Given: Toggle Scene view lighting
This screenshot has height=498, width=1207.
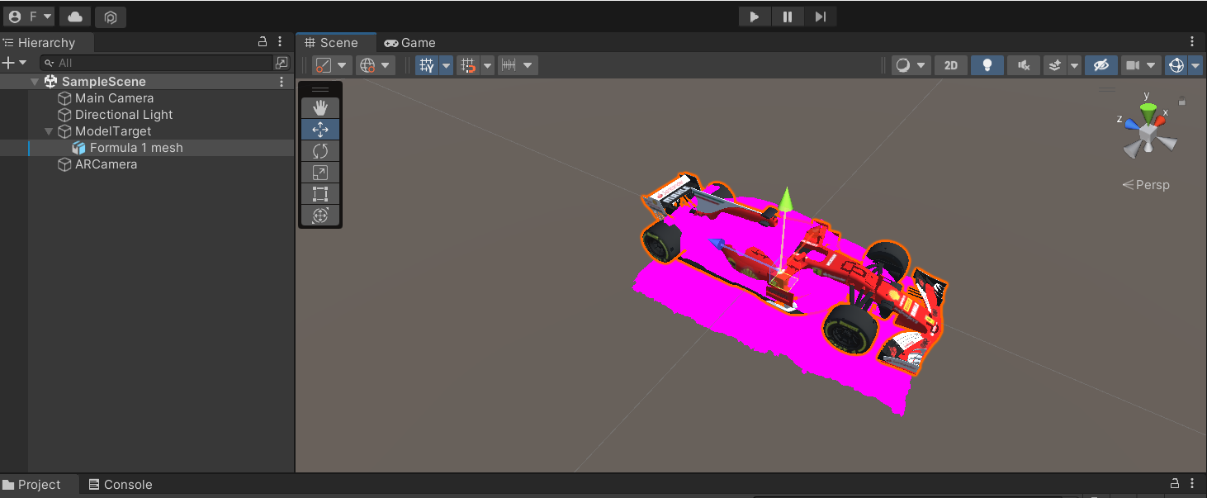Looking at the screenshot, I should 987,65.
